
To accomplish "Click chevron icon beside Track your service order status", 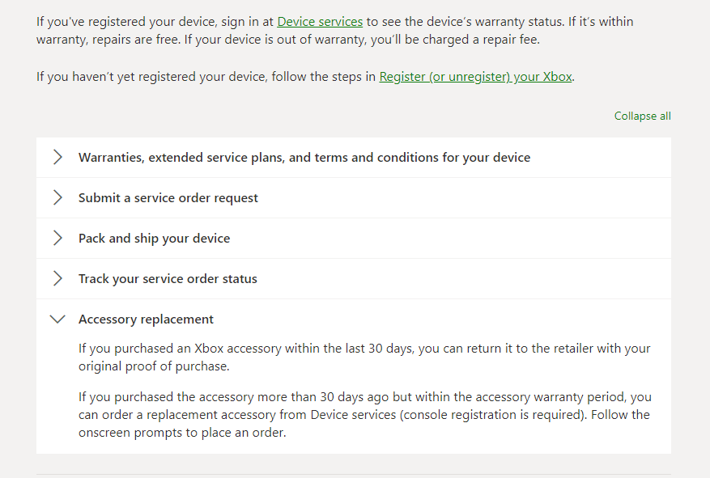I will 57,279.
